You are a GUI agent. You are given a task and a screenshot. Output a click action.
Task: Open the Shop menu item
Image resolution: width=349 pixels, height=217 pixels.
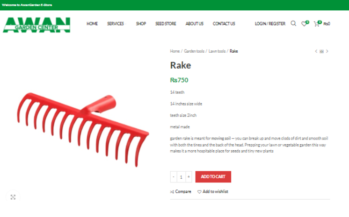141,23
